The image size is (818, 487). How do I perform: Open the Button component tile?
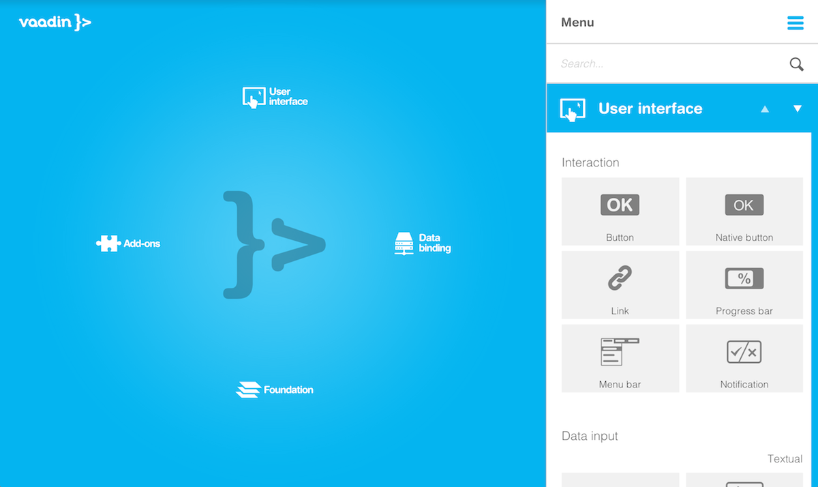coord(620,211)
